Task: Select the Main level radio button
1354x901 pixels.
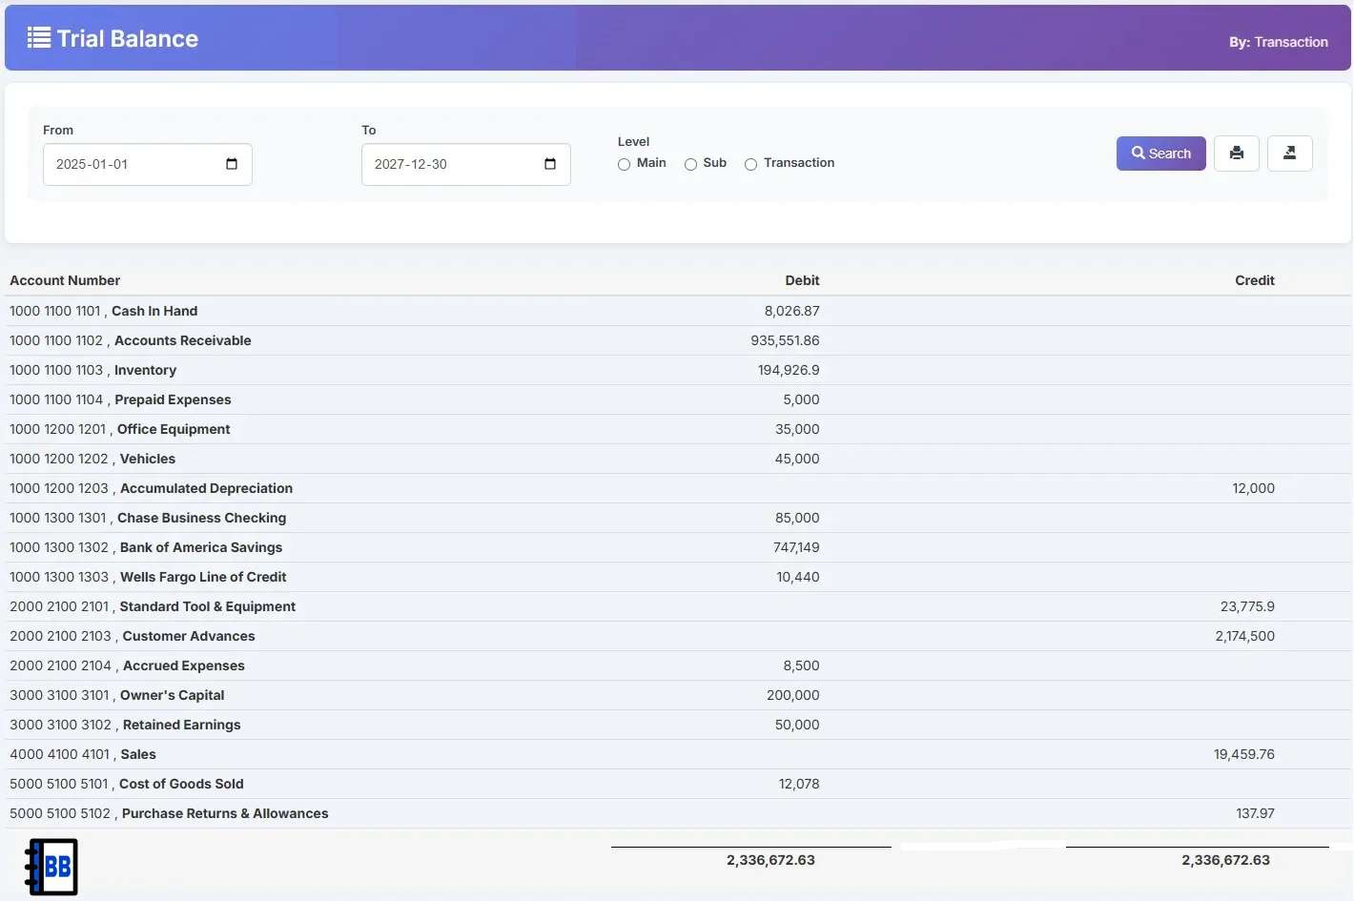Action: [624, 164]
